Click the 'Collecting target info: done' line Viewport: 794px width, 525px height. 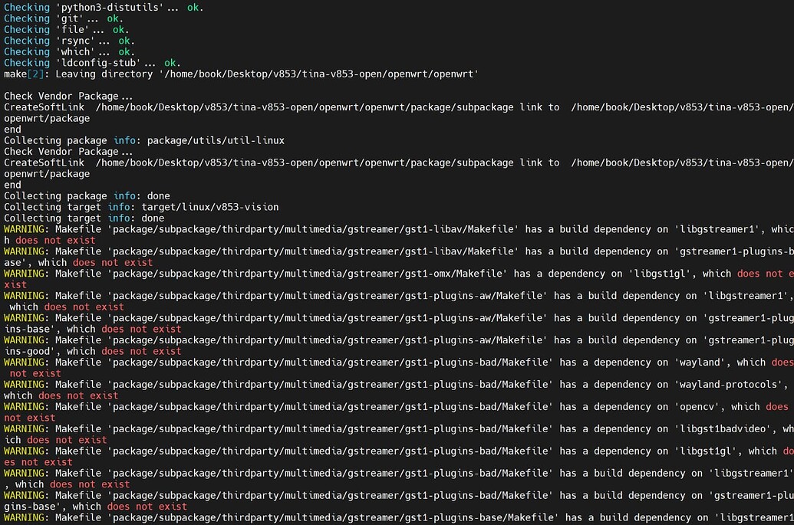coord(84,218)
